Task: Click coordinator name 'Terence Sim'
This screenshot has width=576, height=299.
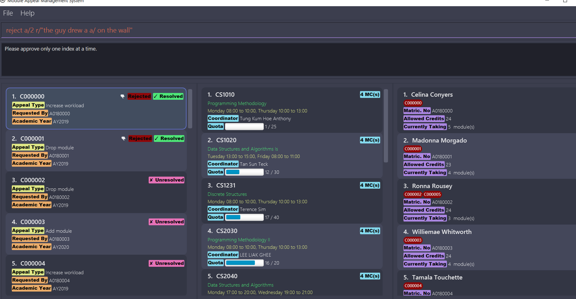Action: click(x=253, y=209)
